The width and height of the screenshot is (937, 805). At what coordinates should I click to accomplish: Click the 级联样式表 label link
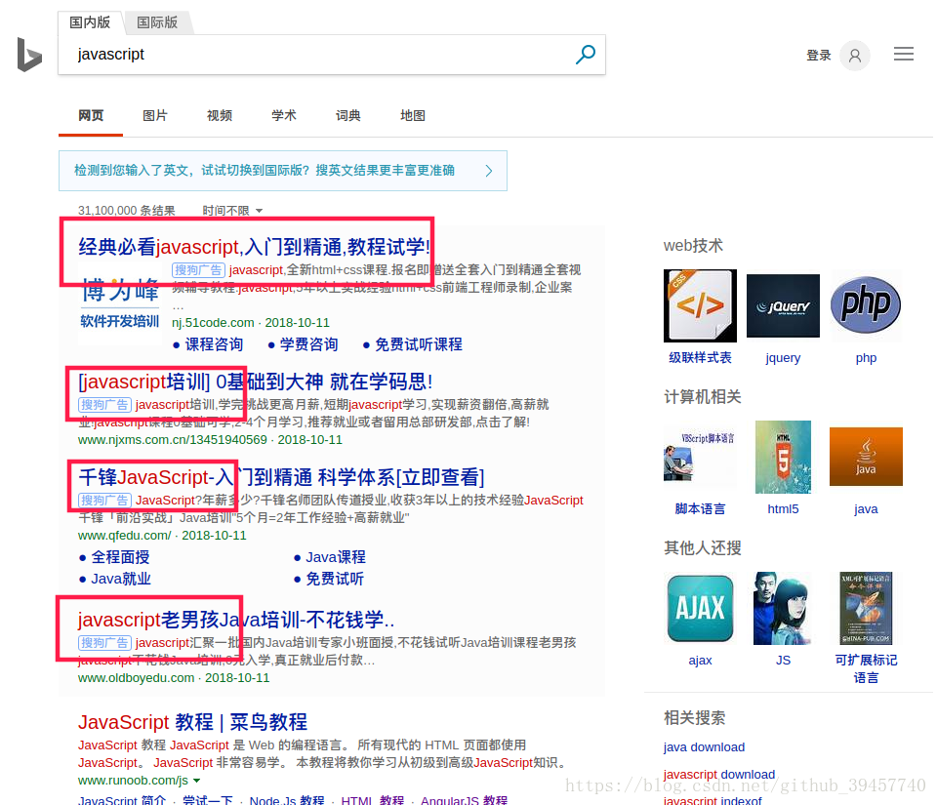(700, 358)
